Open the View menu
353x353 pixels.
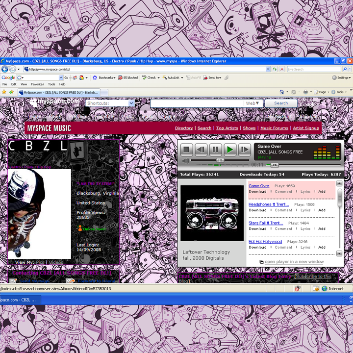pyautogui.click(x=24, y=84)
